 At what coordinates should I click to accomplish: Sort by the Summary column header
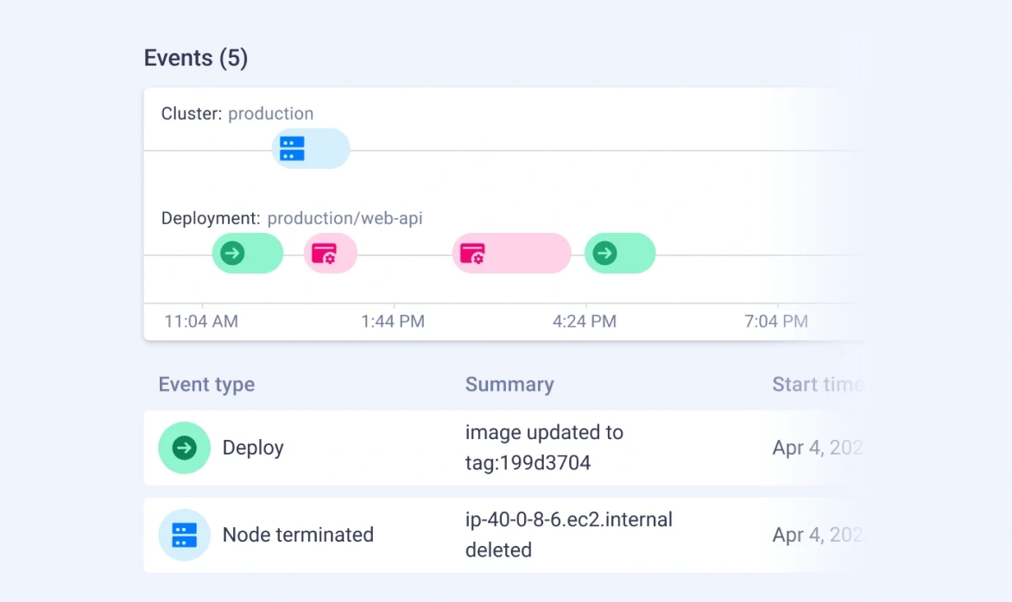509,385
